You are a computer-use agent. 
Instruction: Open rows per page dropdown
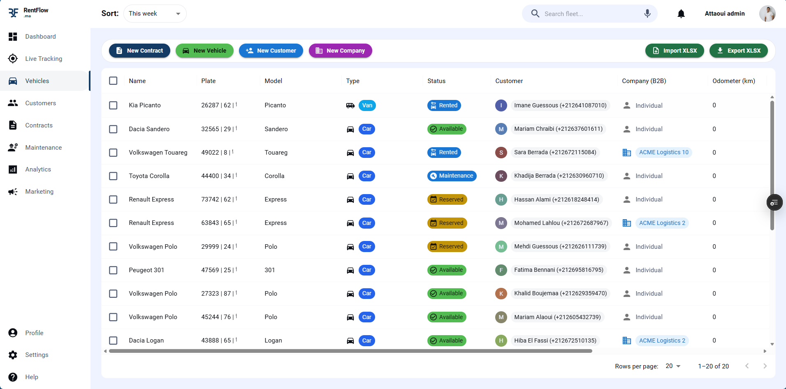(673, 366)
